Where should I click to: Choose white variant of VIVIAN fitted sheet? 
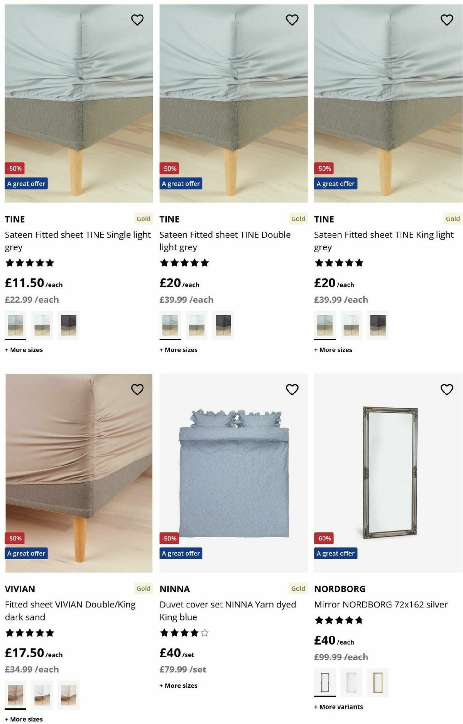(x=42, y=695)
